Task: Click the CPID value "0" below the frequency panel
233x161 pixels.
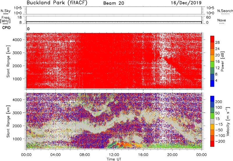Action: [28, 29]
